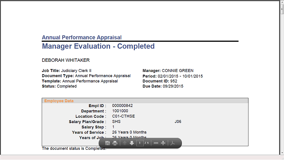Save the PDF using the floppy disk icon
The height and width of the screenshot is (160, 284).
pyautogui.click(x=107, y=143)
